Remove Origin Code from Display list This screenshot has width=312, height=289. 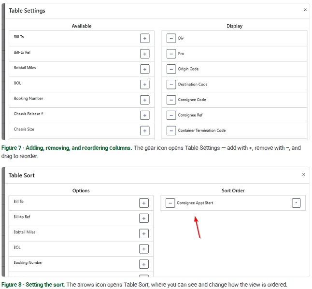coord(171,69)
